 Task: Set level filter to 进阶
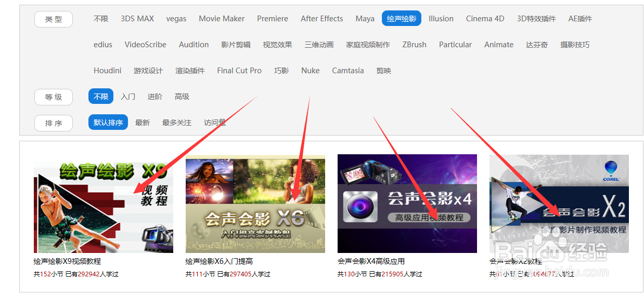[x=155, y=97]
